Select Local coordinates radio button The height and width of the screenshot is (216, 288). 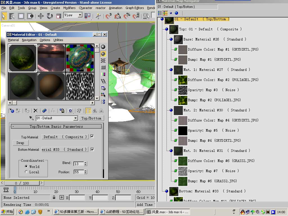(26, 172)
